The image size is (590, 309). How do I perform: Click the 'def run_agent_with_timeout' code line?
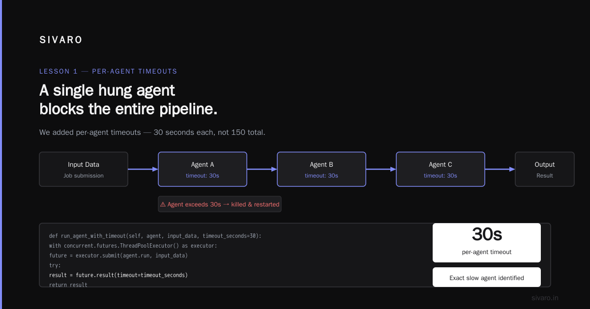155,236
